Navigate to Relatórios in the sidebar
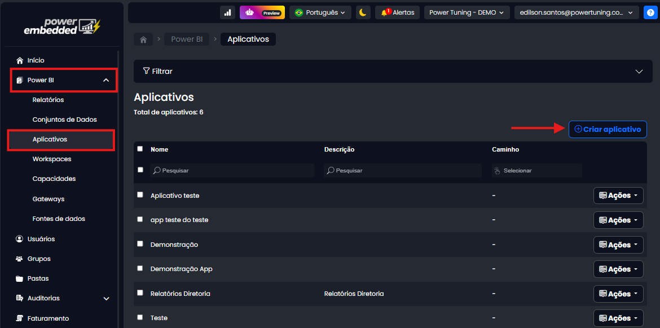Screen dimensions: 660x328 48,100
